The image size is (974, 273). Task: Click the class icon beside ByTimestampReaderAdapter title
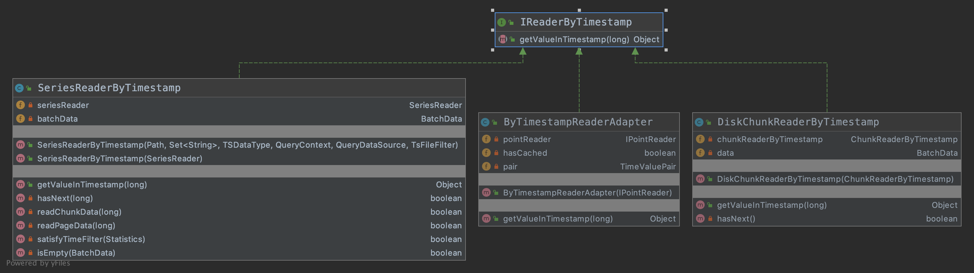(485, 122)
